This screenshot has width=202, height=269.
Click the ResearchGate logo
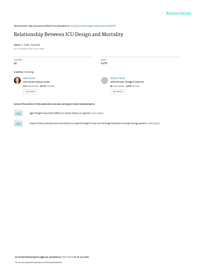(x=179, y=13)
